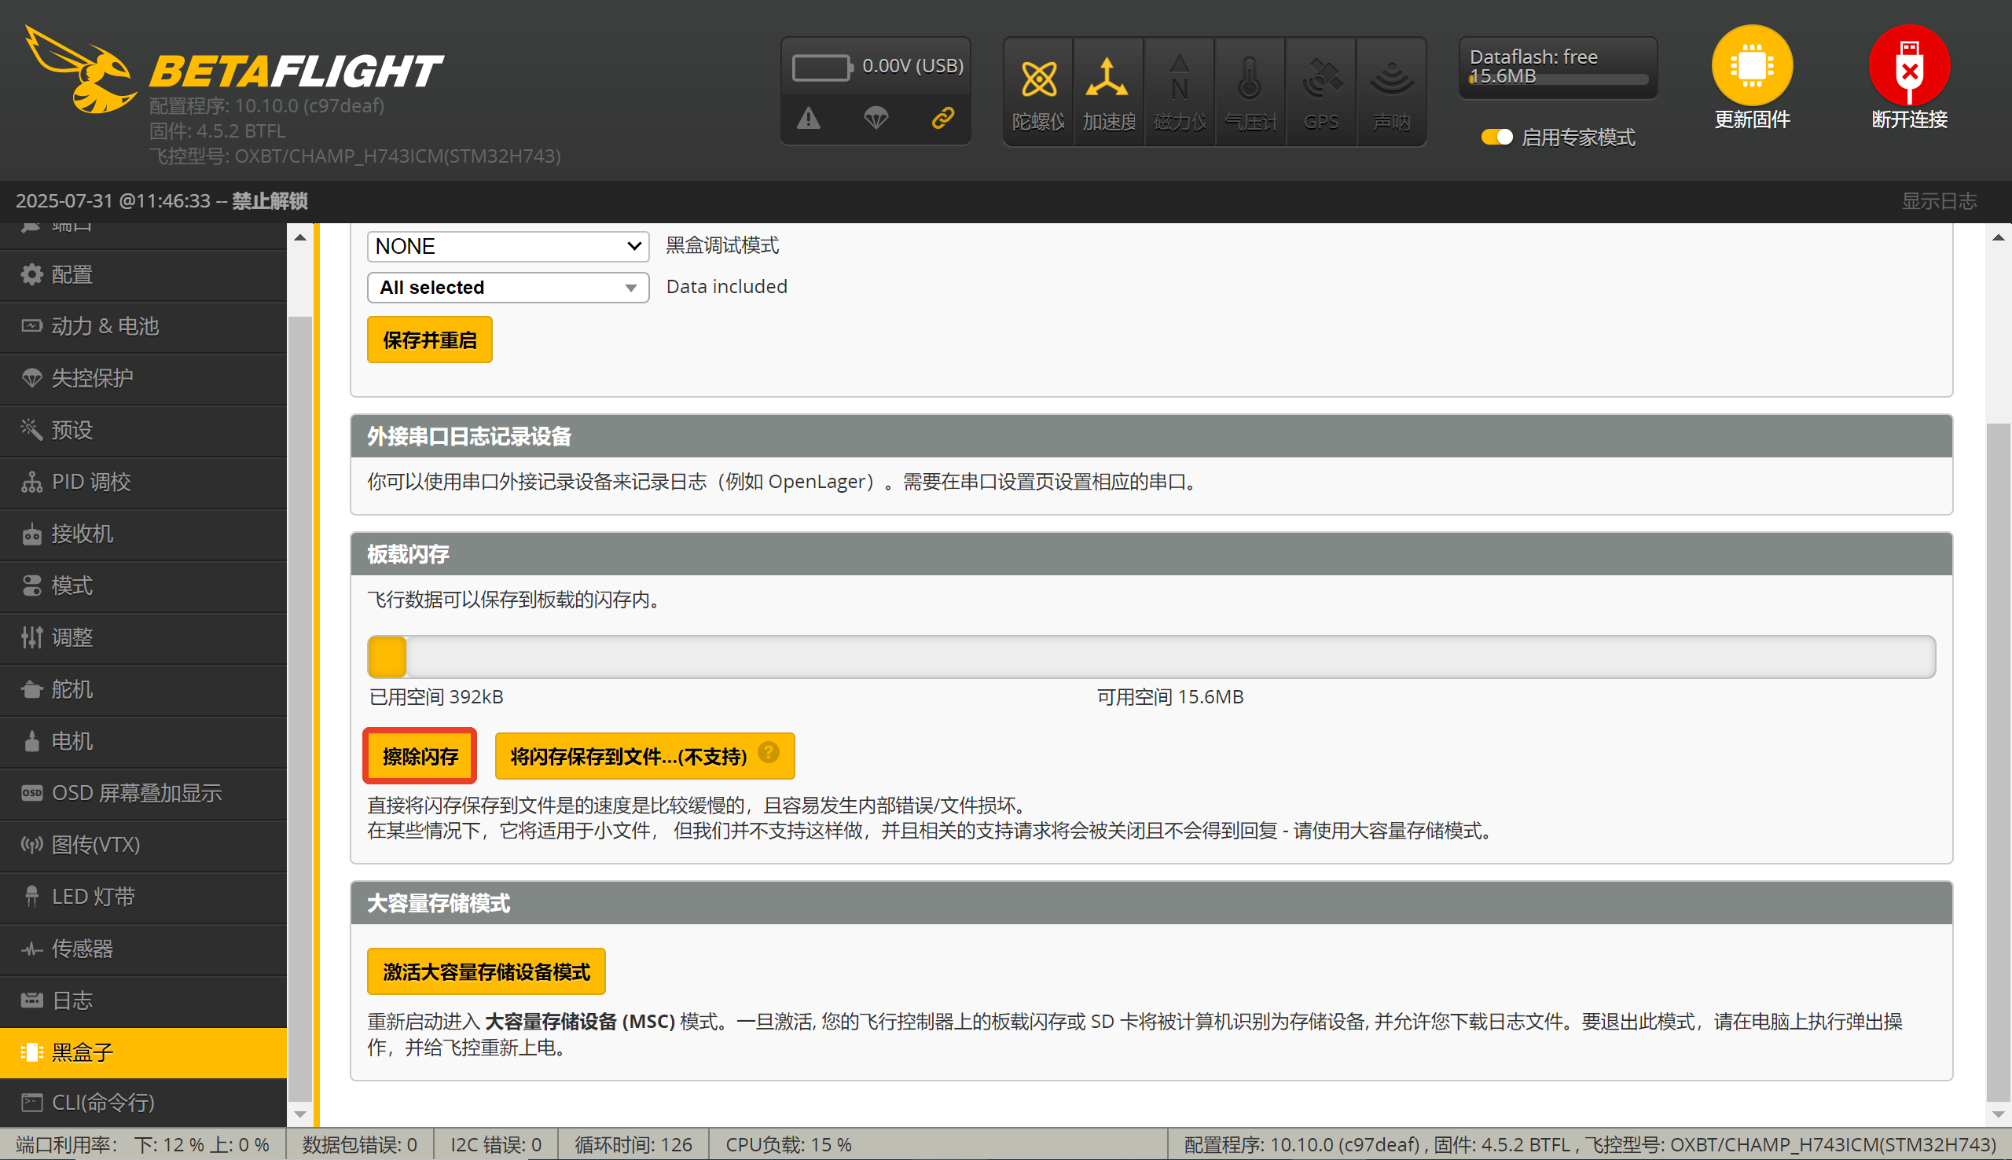Open blackbox debug mode NONE dropdown
Viewport: 2012px width, 1160px height.
[x=508, y=246]
